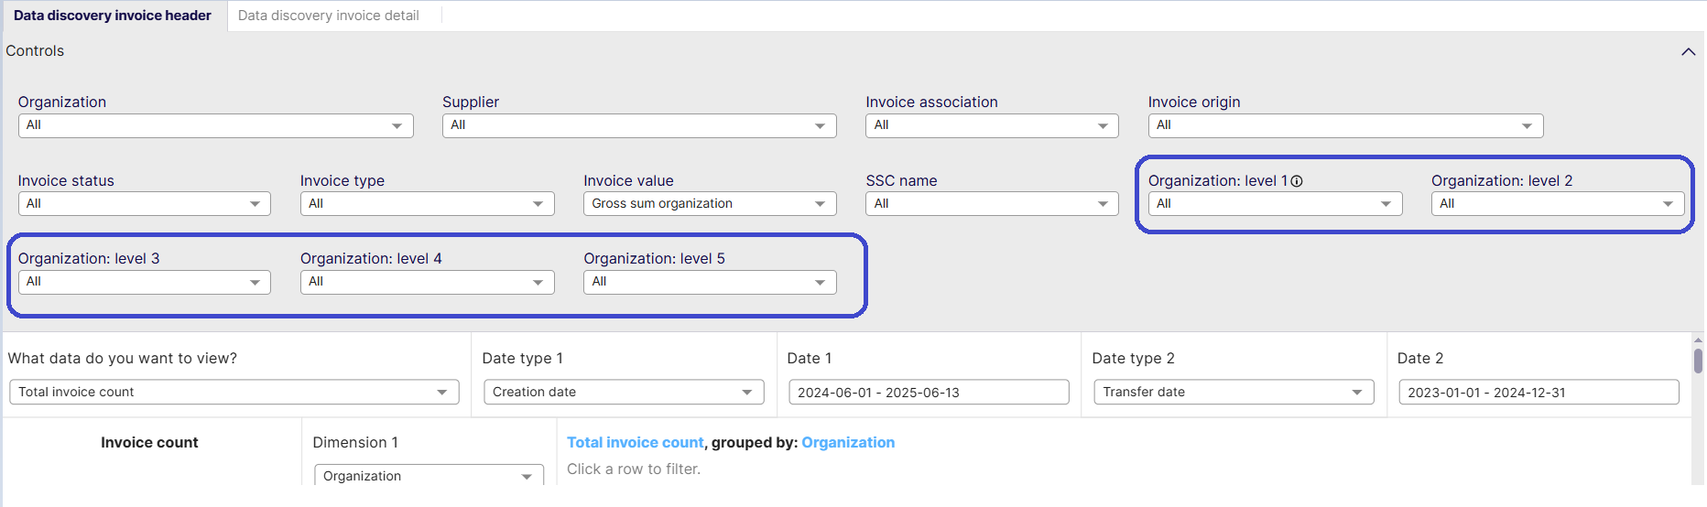Open the Organization dropdown
Image resolution: width=1707 pixels, height=507 pixels.
(216, 125)
